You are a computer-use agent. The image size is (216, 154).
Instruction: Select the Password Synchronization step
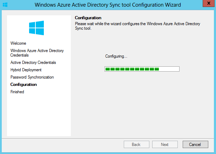[x=32, y=77]
